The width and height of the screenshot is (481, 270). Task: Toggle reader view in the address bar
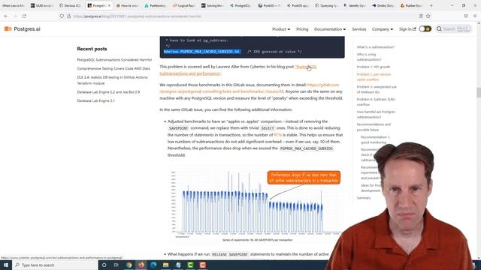tap(421, 16)
